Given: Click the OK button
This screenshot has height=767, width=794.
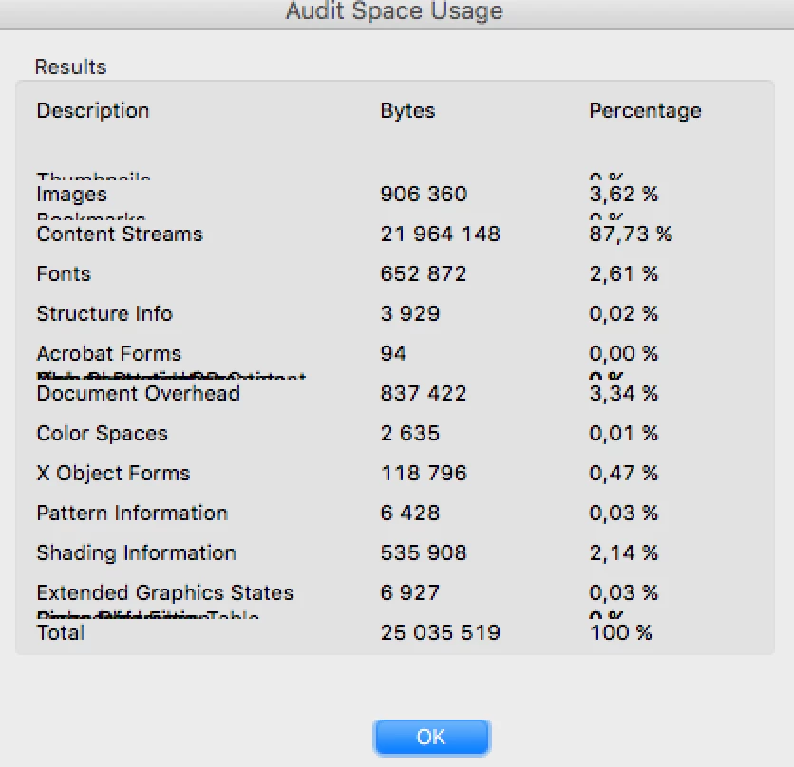Looking at the screenshot, I should pos(432,737).
